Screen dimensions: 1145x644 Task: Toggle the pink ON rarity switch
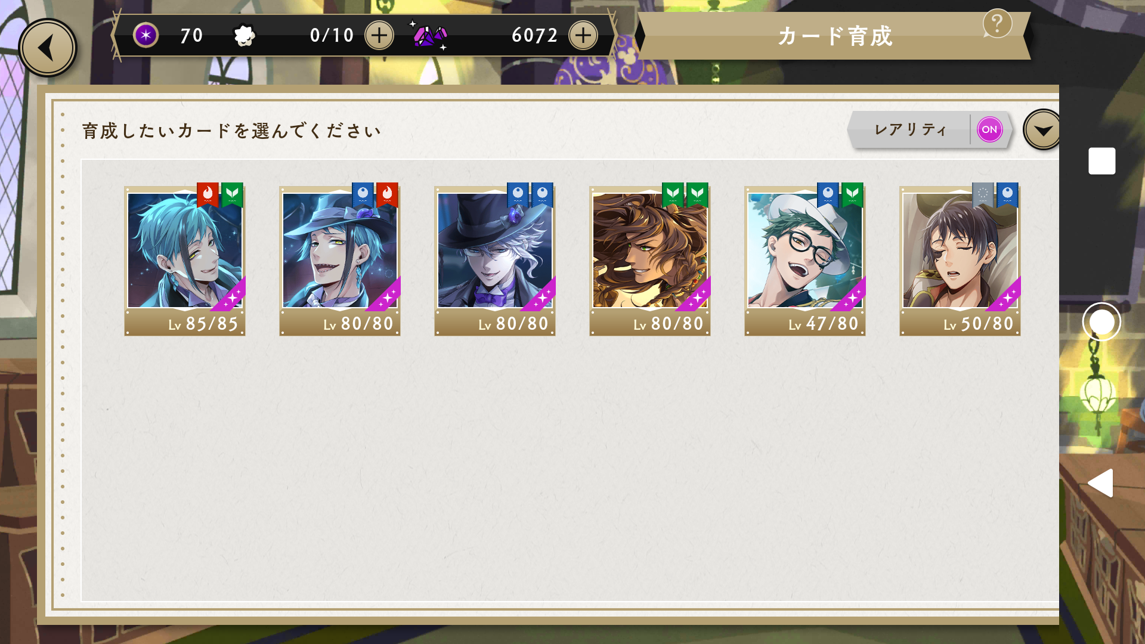pos(989,129)
